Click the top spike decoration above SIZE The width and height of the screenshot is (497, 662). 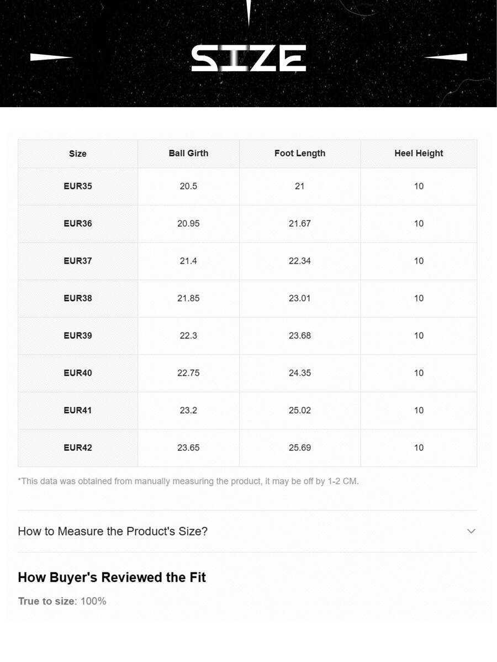point(249,13)
